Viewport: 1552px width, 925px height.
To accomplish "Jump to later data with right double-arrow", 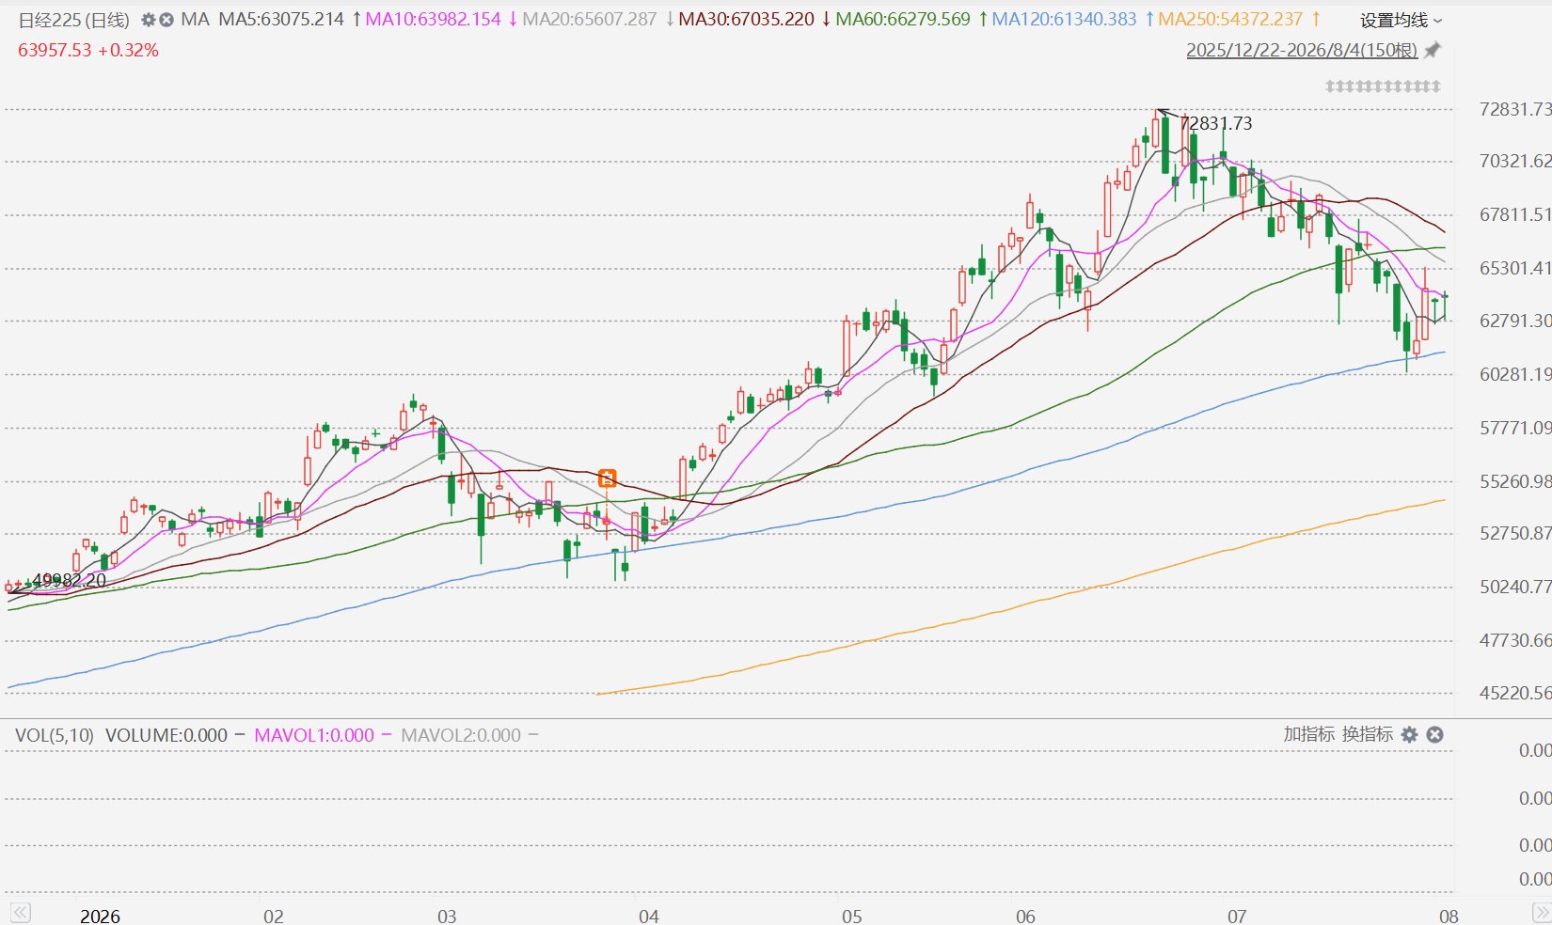I will [x=1541, y=913].
